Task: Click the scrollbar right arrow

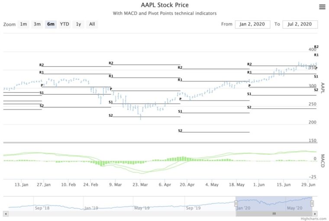Action: (x=315, y=214)
